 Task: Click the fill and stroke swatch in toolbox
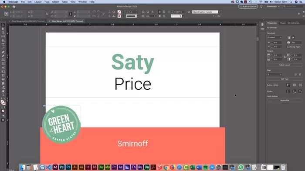[x=3, y=102]
